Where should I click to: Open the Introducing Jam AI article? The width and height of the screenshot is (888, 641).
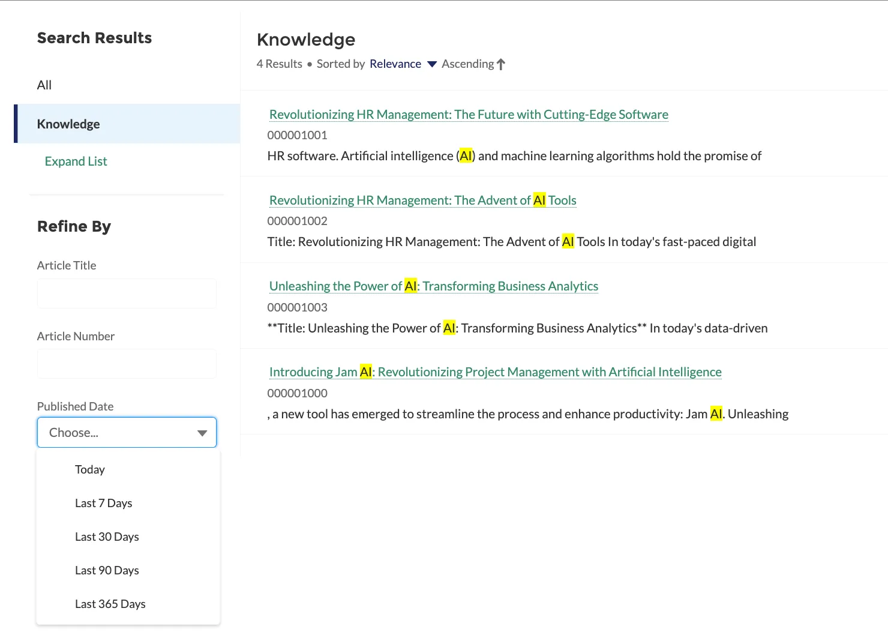click(495, 372)
